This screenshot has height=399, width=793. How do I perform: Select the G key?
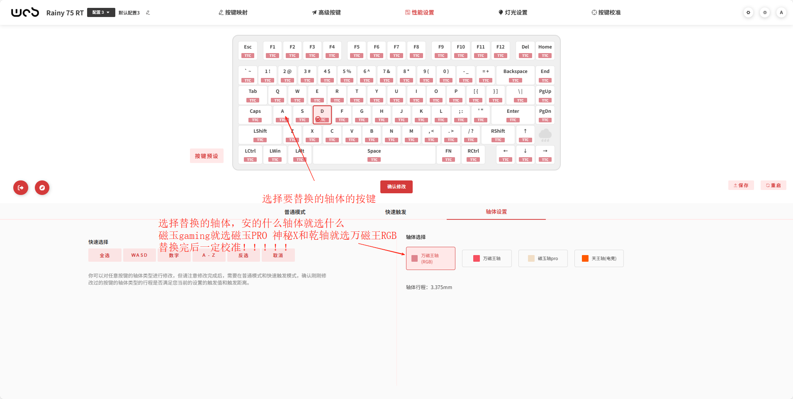pos(362,115)
